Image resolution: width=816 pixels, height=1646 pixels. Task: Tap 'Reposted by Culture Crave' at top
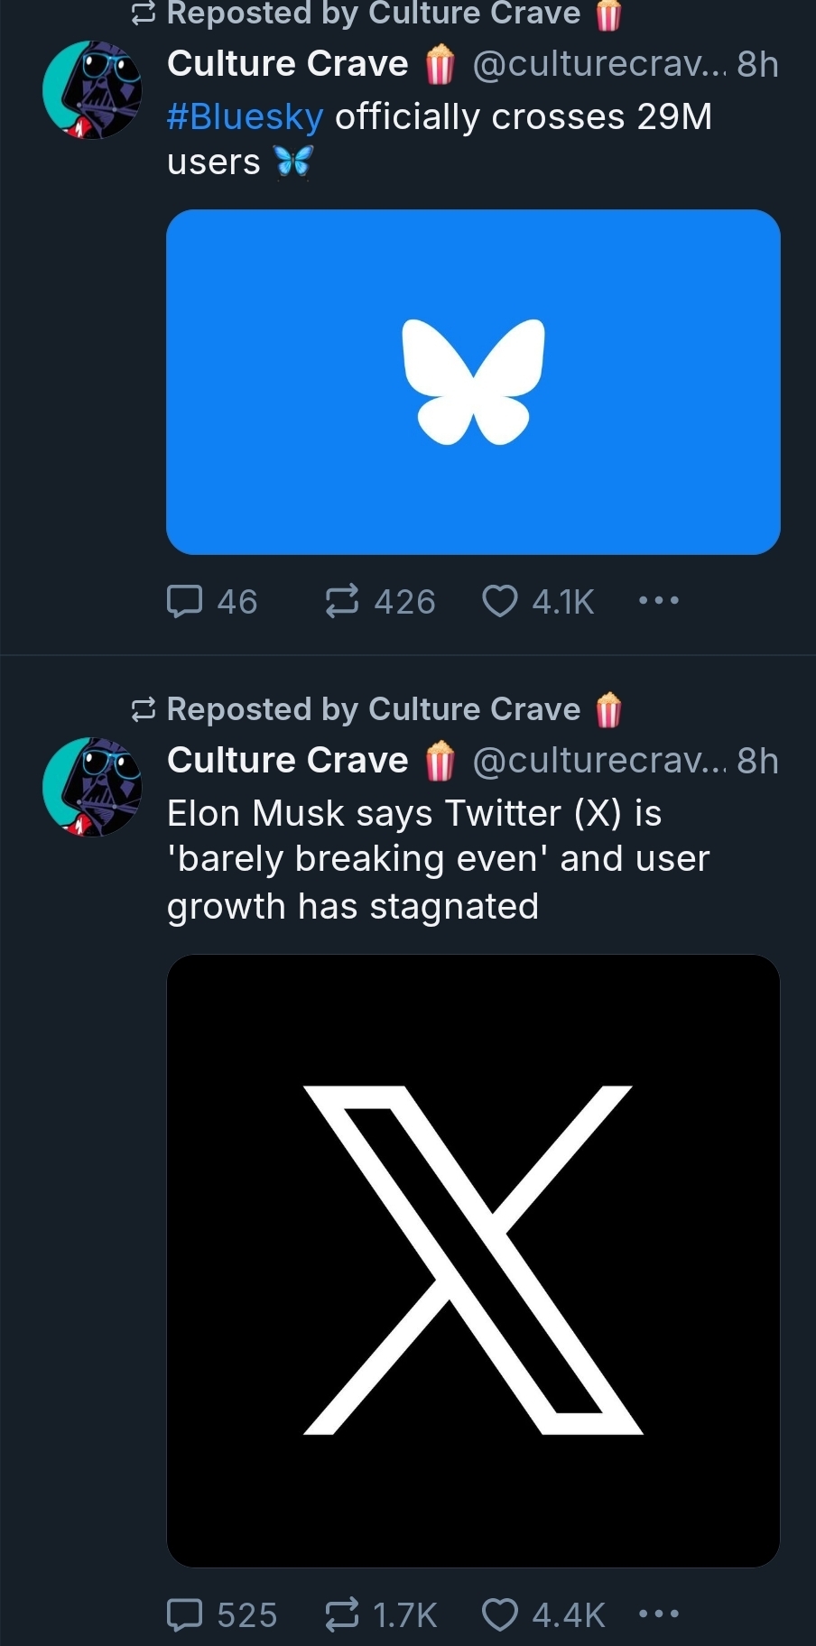[373, 14]
